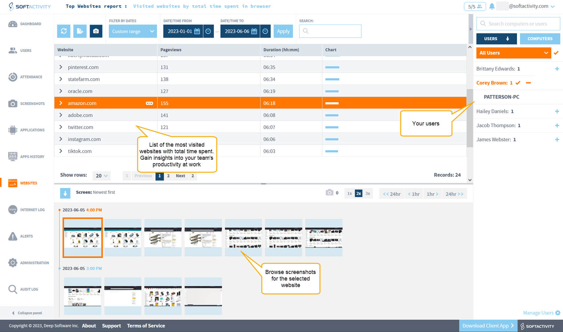Open Screenshots section

pyautogui.click(x=27, y=104)
